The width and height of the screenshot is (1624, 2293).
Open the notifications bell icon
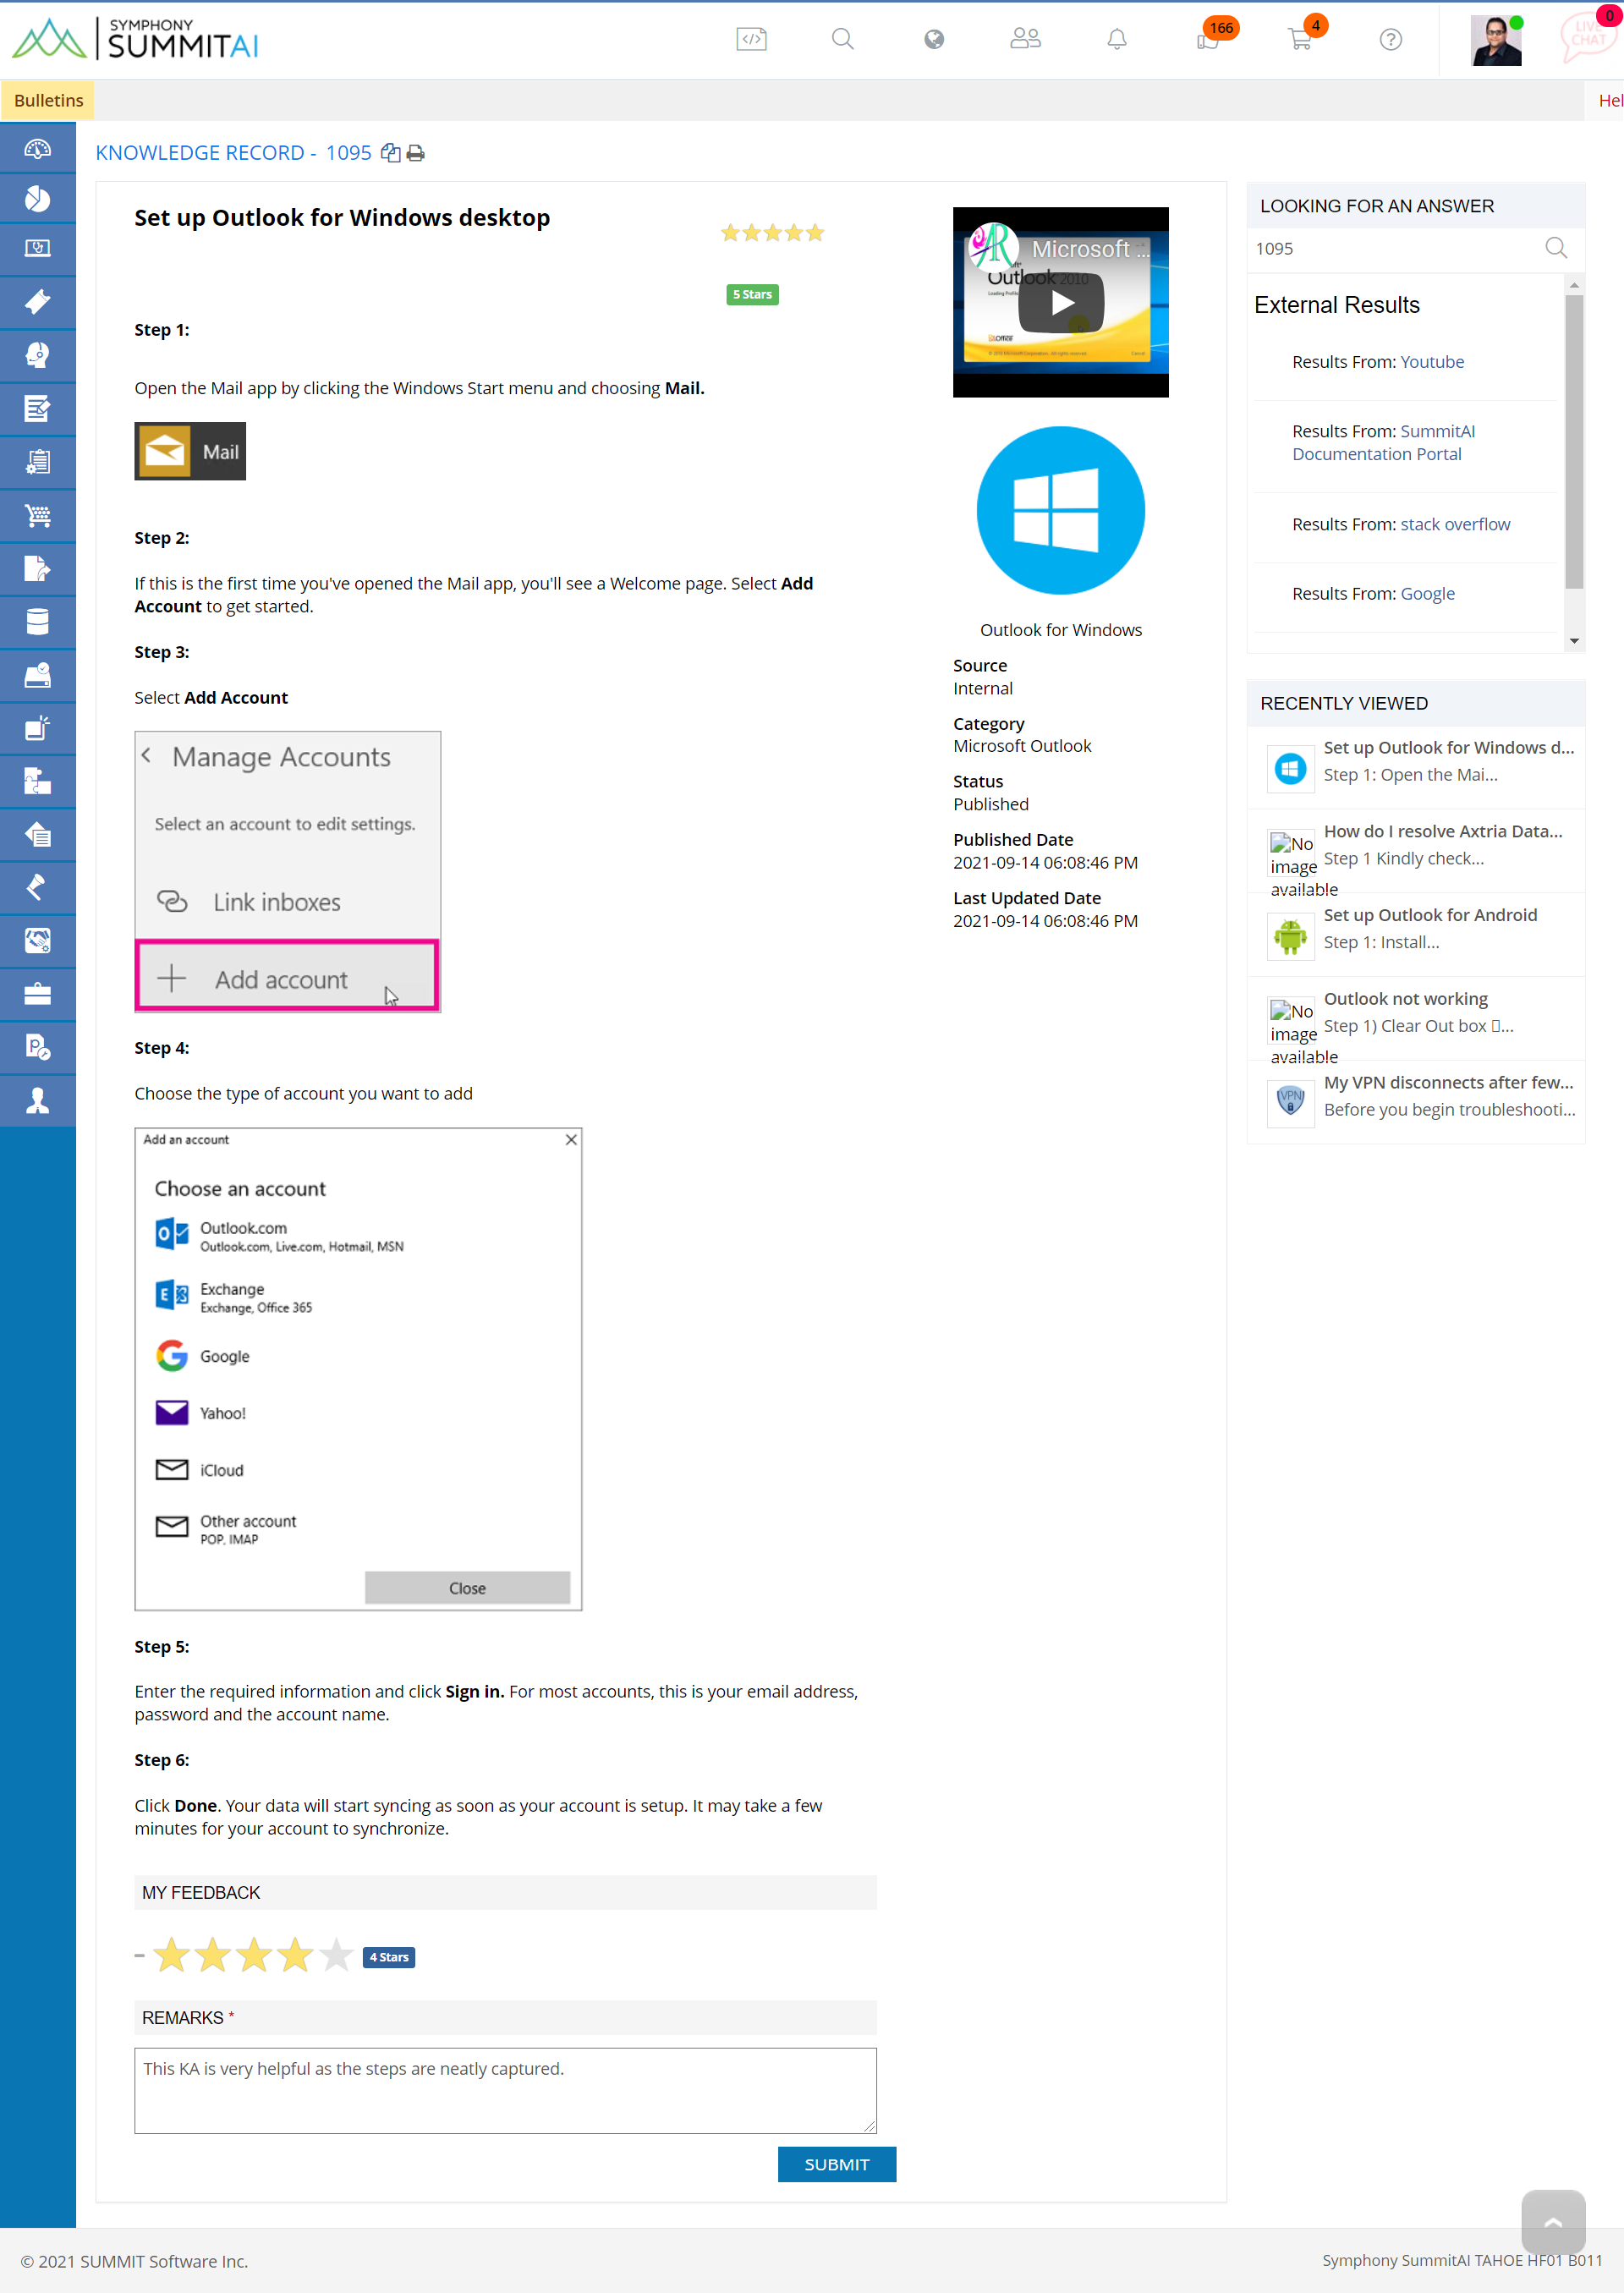(x=1117, y=39)
